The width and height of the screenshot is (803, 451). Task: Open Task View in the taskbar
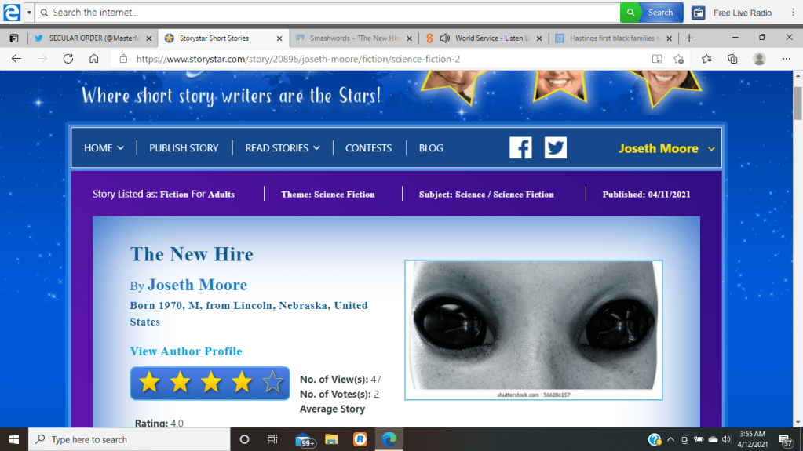[272, 439]
